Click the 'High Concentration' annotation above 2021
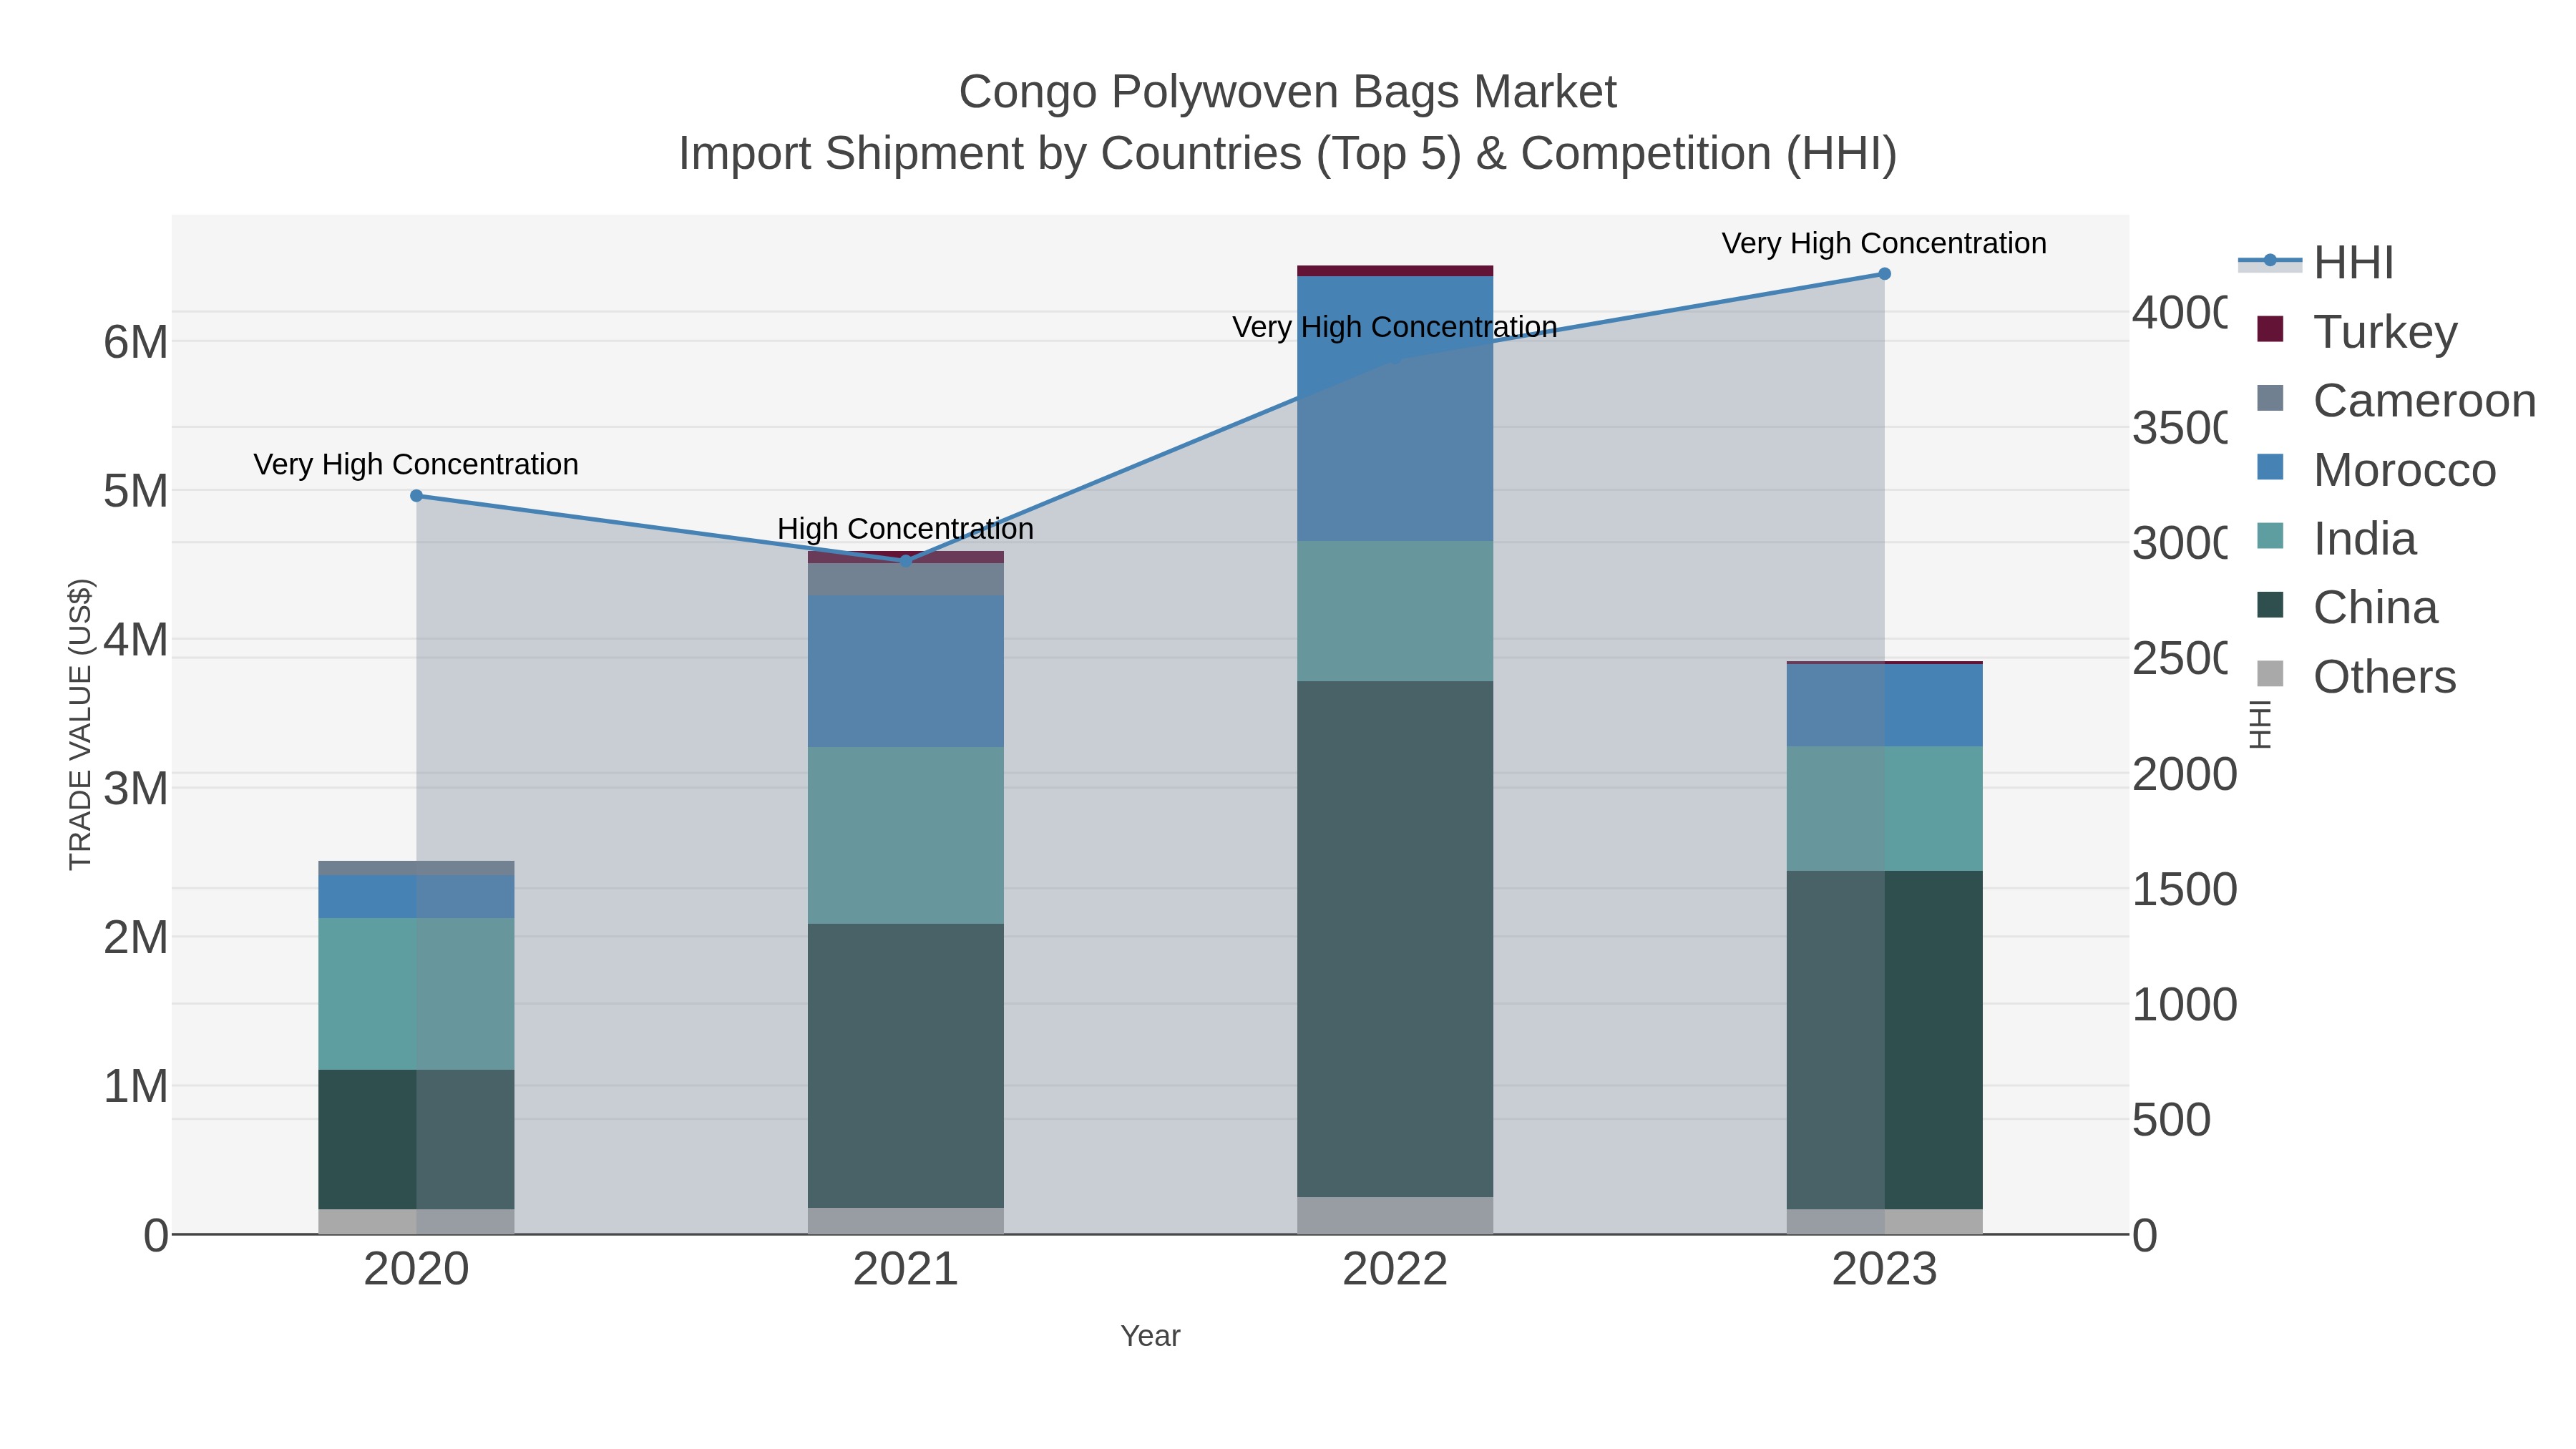The height and width of the screenshot is (1449, 2576). pos(906,528)
